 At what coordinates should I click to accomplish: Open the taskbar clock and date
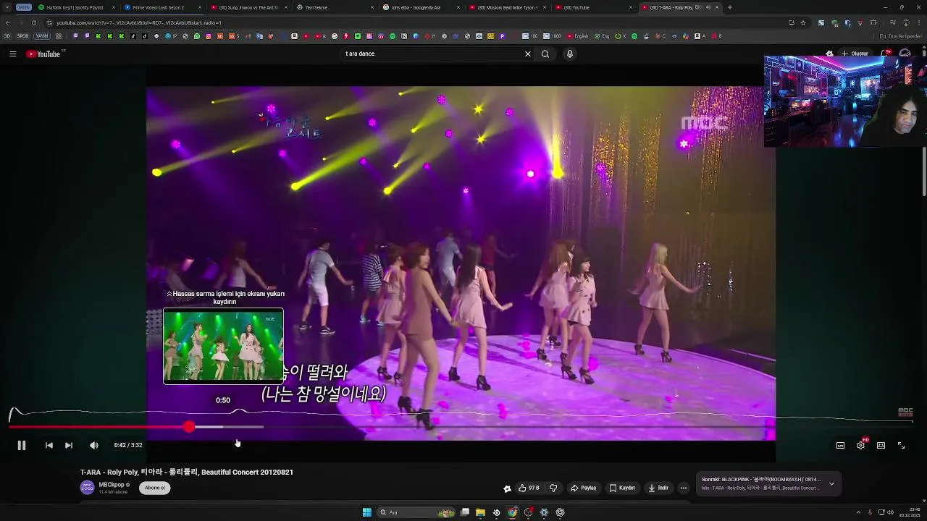coord(909,512)
